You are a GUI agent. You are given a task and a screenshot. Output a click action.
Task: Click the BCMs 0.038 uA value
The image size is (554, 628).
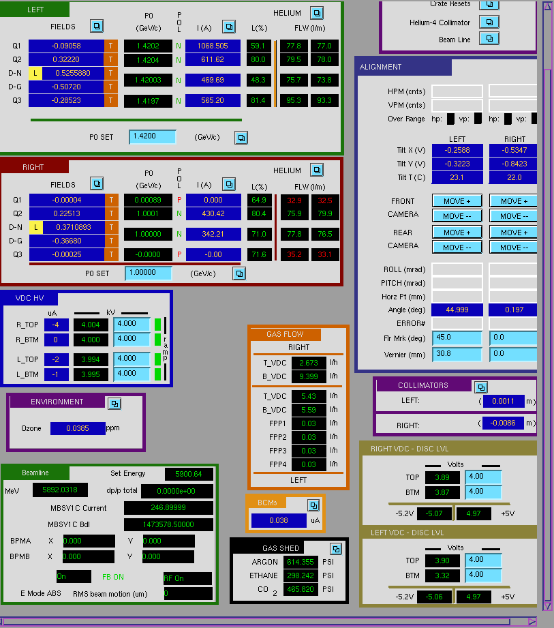click(279, 520)
